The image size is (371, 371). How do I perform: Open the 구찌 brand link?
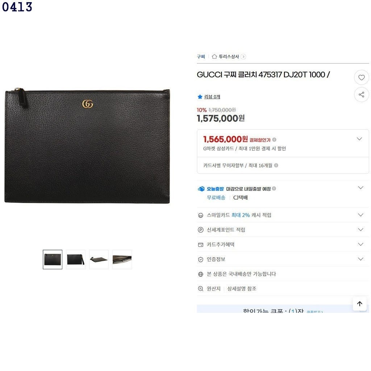point(201,57)
